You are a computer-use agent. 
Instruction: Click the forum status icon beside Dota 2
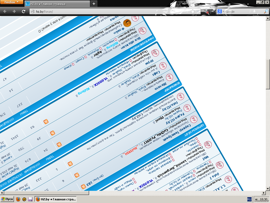click(220, 165)
